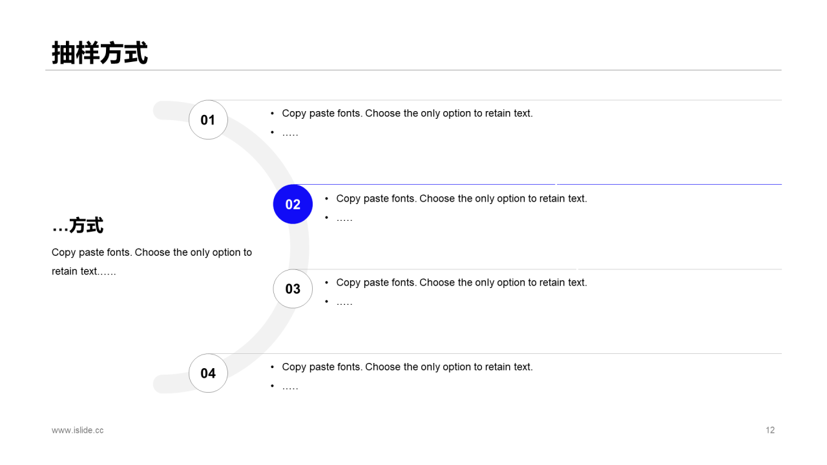Viewport: 827px width, 465px height.
Task: Select the first bullet text beside 04
Action: pos(407,367)
